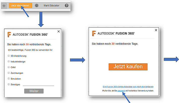This screenshot has width=179, height=103.
Task: Click the help question mark icon
Action: (67, 5)
